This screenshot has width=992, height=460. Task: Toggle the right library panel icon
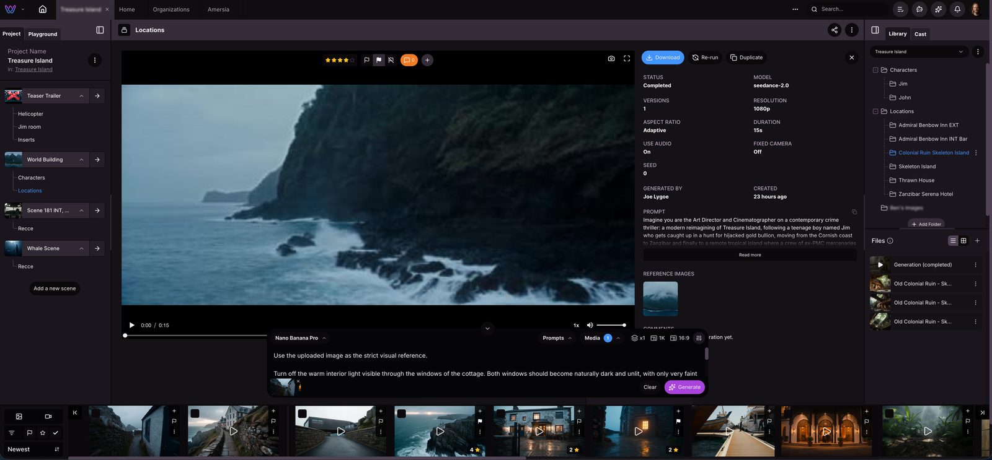click(875, 30)
